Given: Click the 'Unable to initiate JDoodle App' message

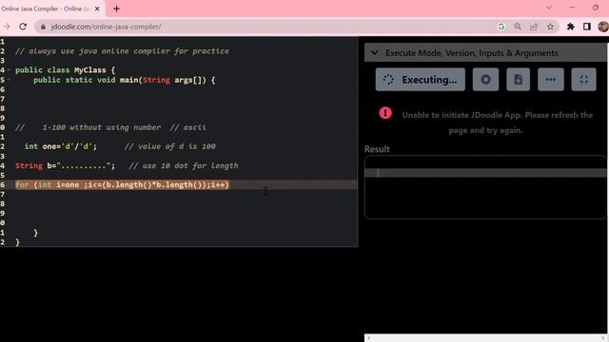Looking at the screenshot, I should [x=497, y=123].
